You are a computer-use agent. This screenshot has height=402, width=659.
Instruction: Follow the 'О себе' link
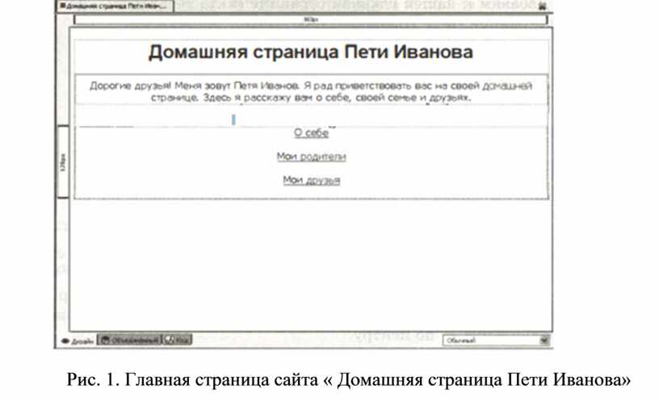pos(311,133)
